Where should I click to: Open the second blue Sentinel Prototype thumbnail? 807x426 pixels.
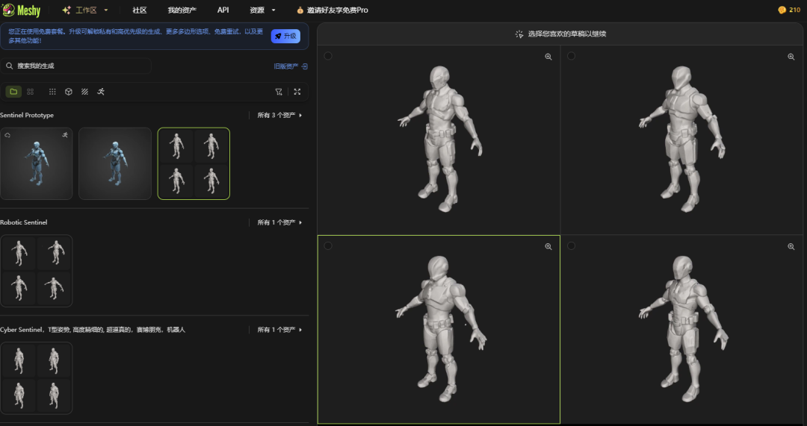click(x=115, y=163)
